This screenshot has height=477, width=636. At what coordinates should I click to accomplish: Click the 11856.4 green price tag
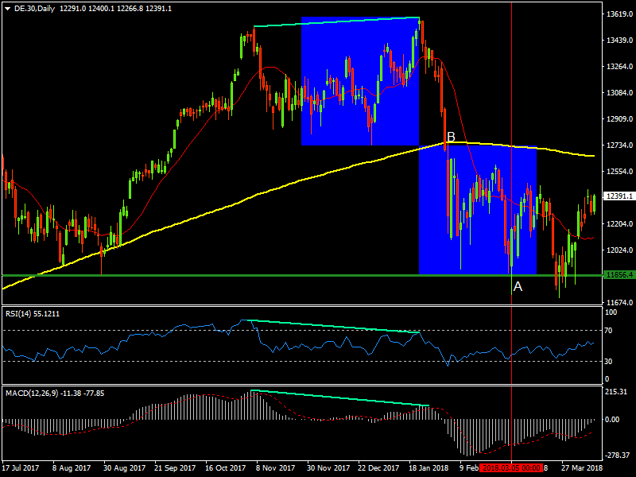click(x=618, y=275)
